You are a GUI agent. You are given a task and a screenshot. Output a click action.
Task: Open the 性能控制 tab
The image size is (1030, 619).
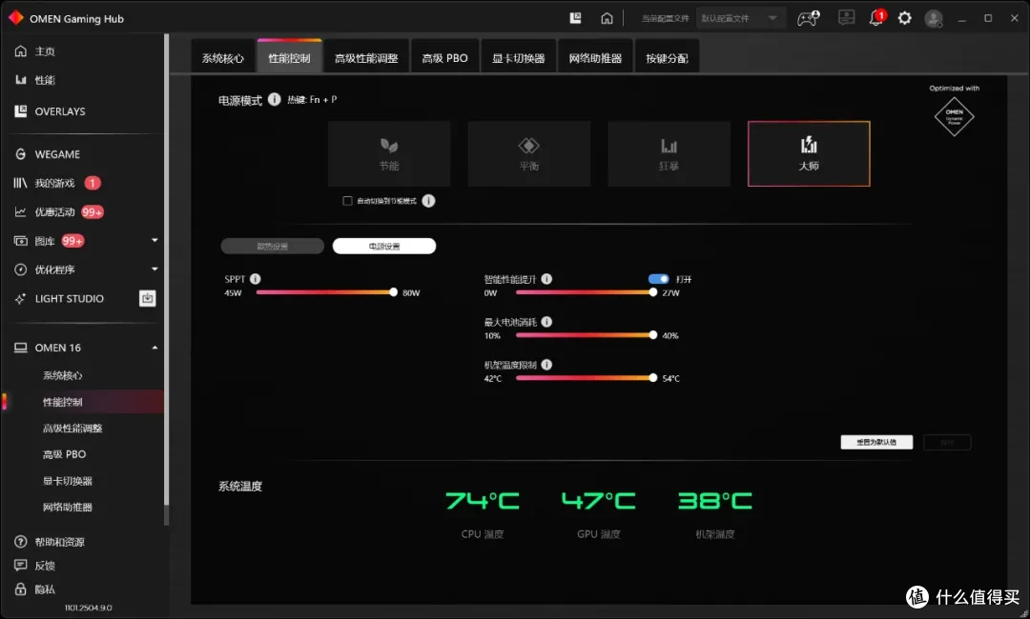point(289,58)
